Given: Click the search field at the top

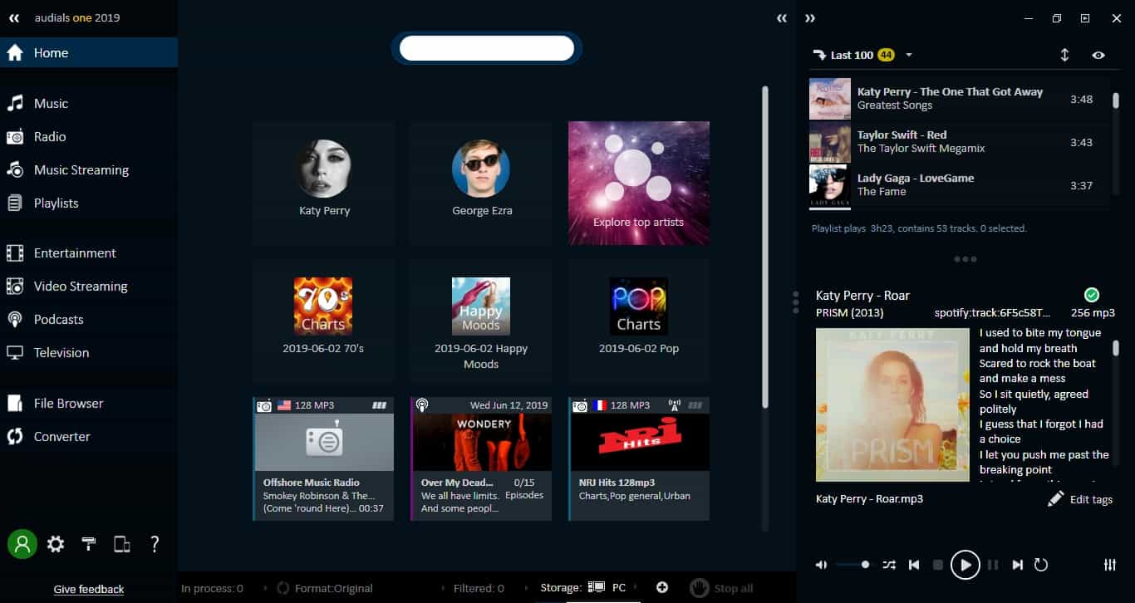Looking at the screenshot, I should click(x=487, y=48).
